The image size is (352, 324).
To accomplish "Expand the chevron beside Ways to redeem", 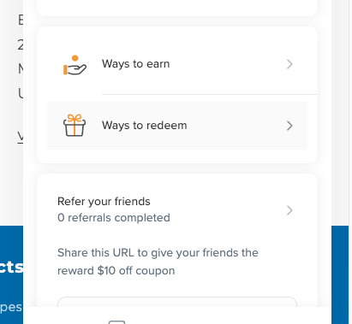I will [x=289, y=126].
